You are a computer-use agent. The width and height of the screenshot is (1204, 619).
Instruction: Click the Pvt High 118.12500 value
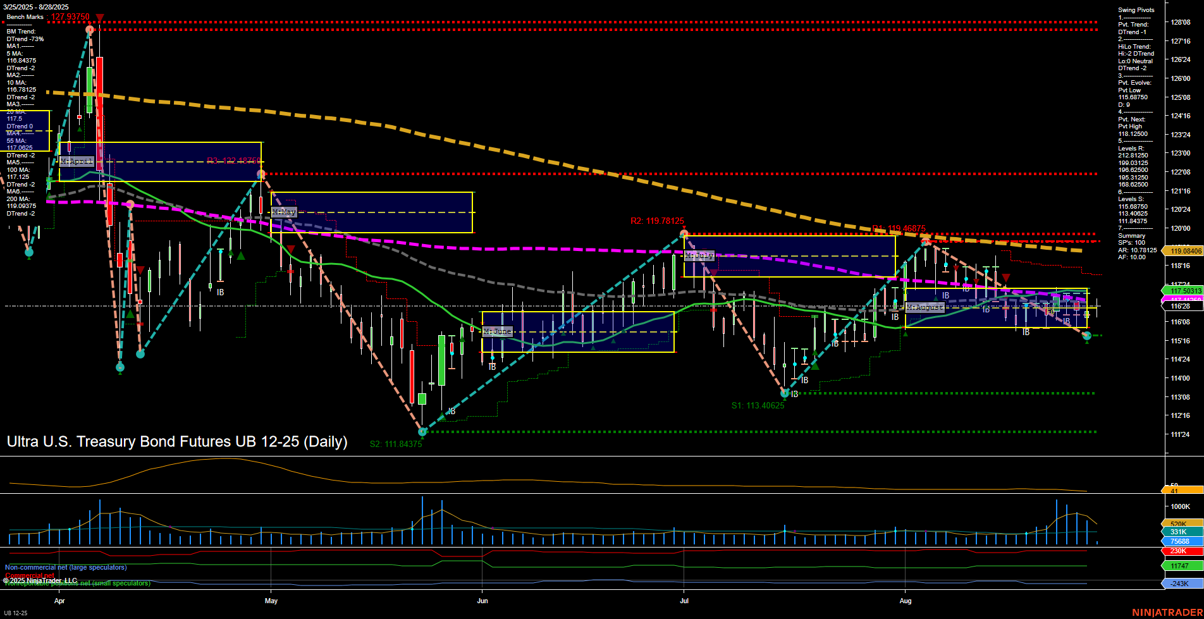1133,130
